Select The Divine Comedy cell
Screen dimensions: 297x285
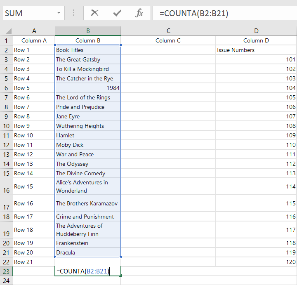coord(88,173)
